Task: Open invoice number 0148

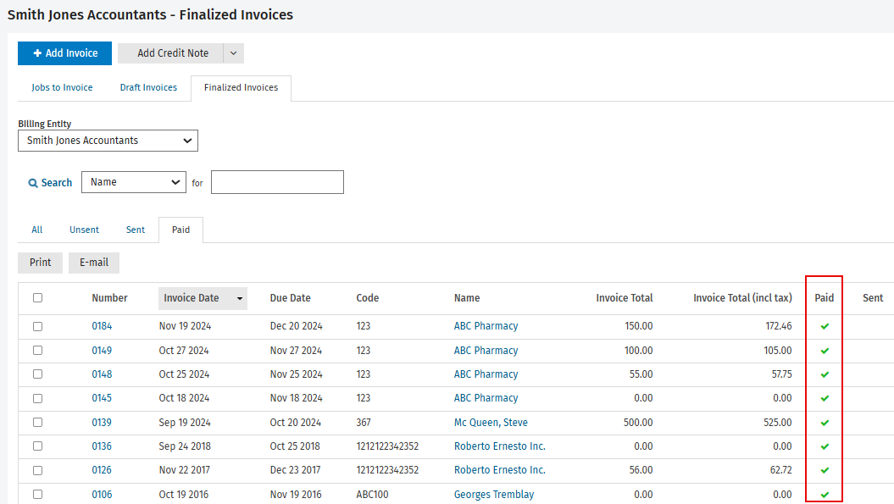Action: 102,374
